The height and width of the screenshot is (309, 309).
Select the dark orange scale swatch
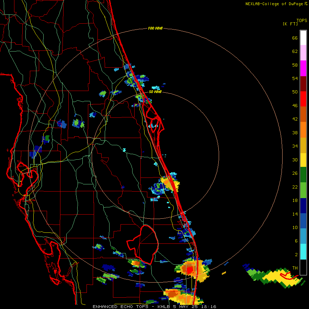click(303, 114)
